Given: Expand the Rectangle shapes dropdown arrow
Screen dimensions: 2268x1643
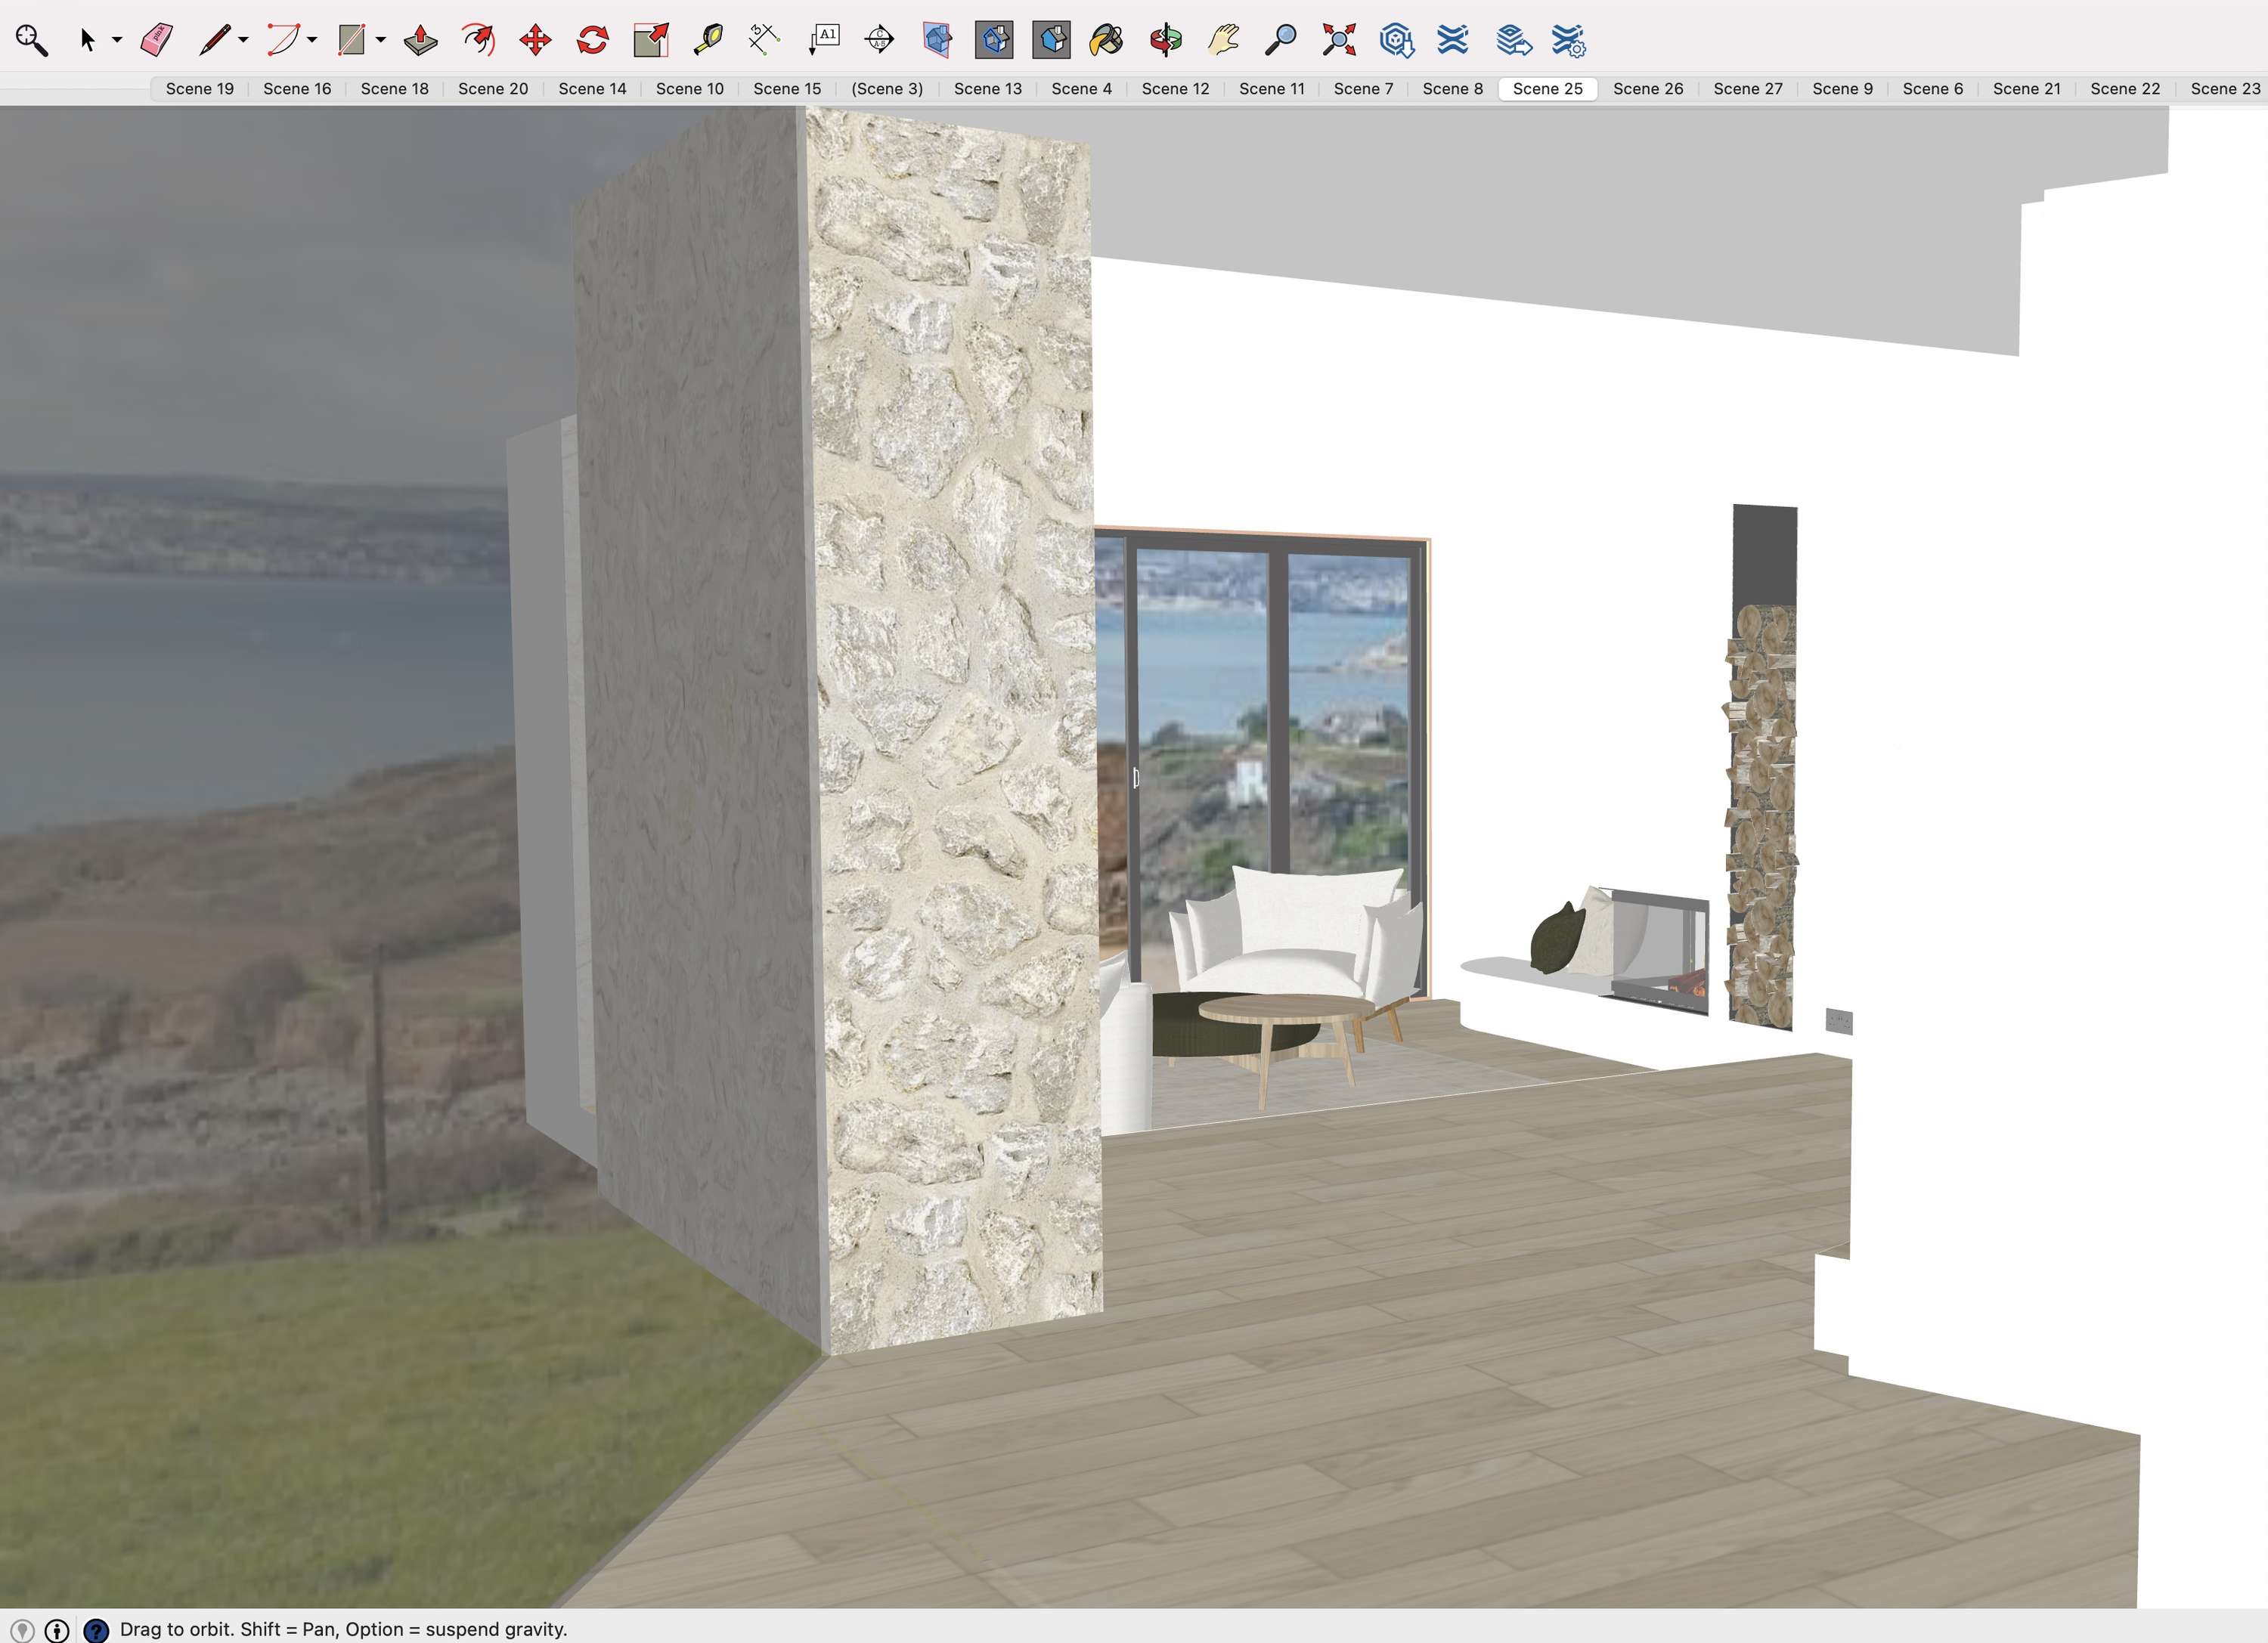Looking at the screenshot, I should pyautogui.click(x=381, y=40).
